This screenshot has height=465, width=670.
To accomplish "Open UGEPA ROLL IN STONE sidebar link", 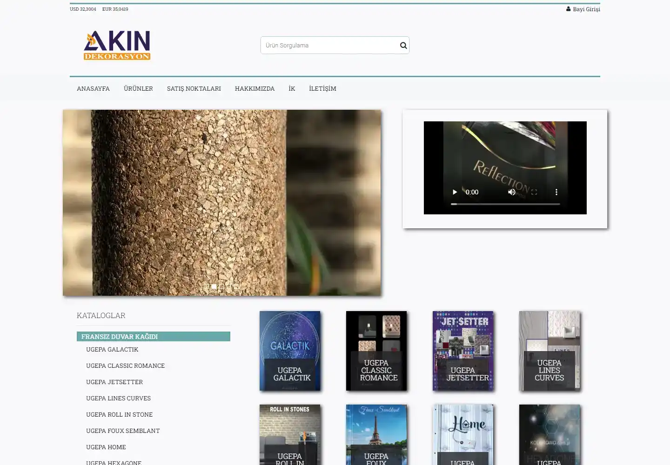I will [119, 415].
